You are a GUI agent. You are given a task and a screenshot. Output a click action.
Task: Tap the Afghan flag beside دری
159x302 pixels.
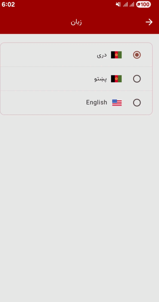click(x=116, y=55)
